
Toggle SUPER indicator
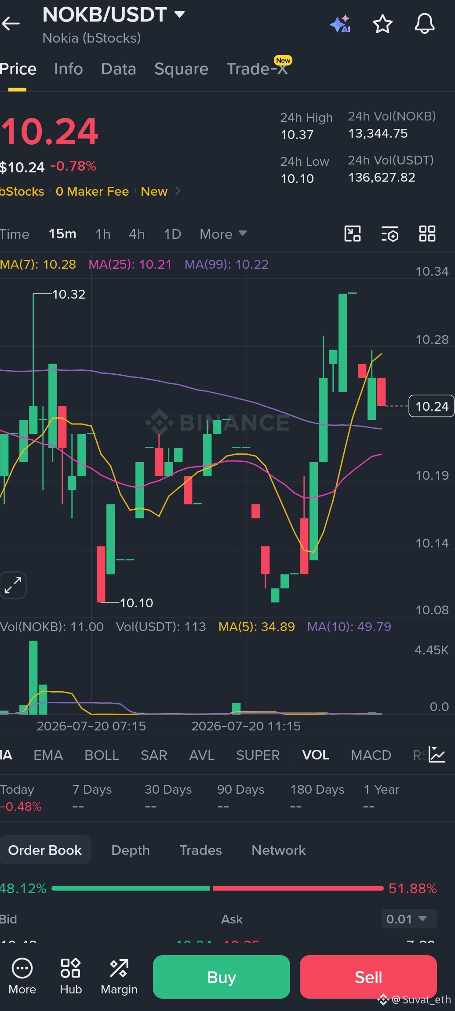click(258, 755)
